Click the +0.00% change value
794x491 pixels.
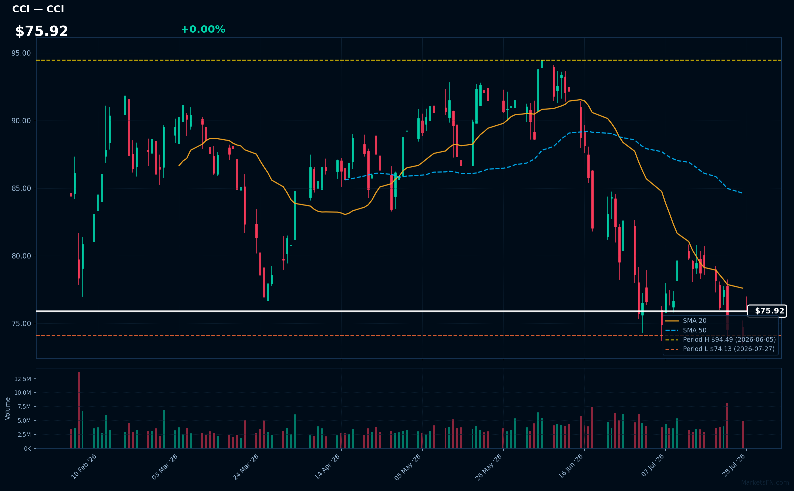pyautogui.click(x=203, y=29)
